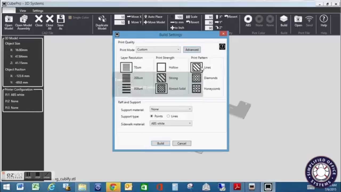
Task: Open the Print Mode dropdown
Action: [x=158, y=50]
